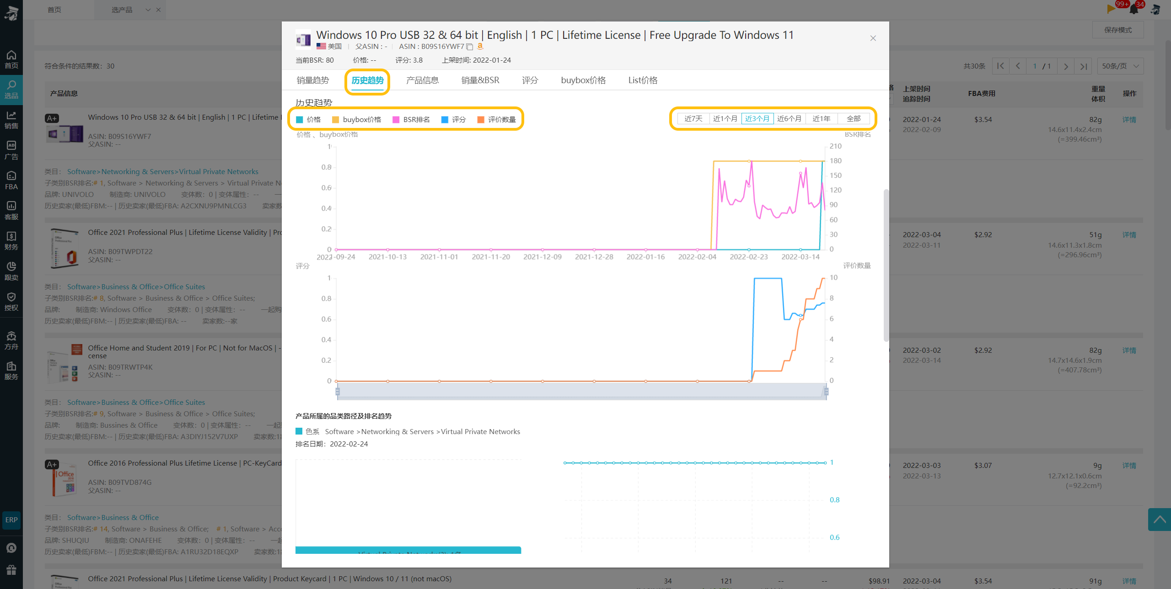Toggle the 评分 series in legend
Screen dimensions: 1171x589
(453, 120)
